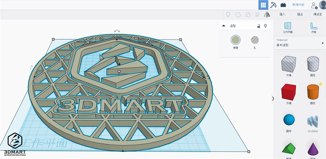Click the 匯入 import button

(282, 14)
